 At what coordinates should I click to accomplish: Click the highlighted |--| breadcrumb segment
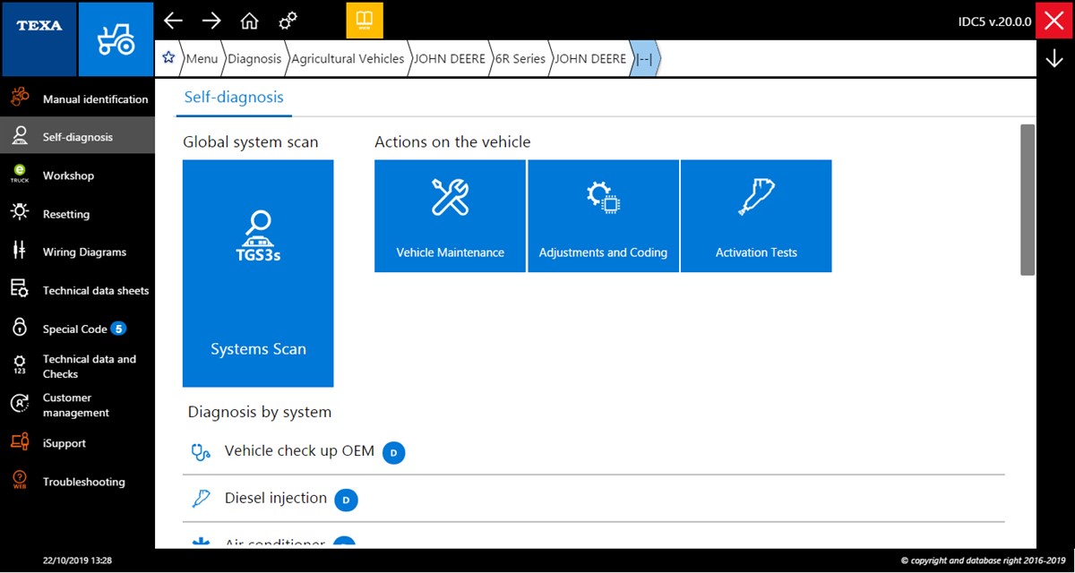click(x=645, y=58)
